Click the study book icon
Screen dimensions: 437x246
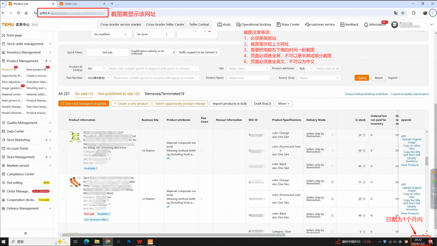click(x=220, y=24)
